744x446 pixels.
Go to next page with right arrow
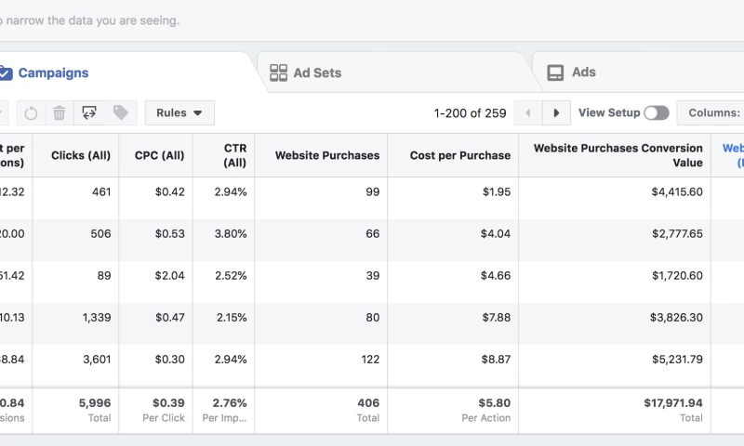556,113
